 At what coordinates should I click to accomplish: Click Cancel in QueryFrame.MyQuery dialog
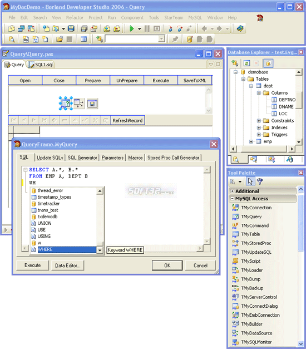(x=200, y=266)
